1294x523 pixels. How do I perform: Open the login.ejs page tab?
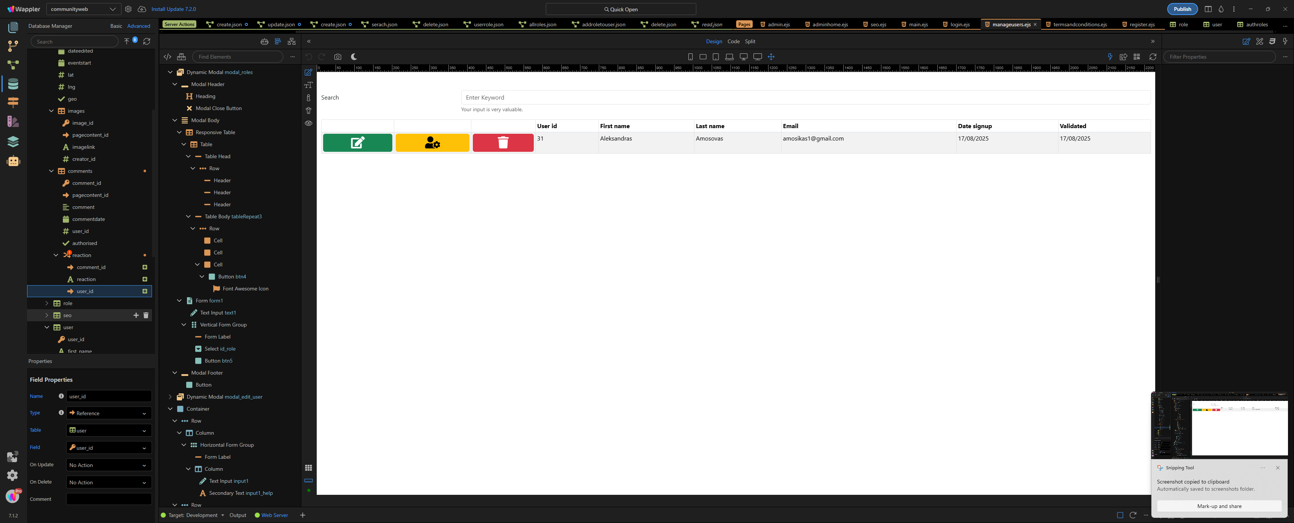(960, 24)
